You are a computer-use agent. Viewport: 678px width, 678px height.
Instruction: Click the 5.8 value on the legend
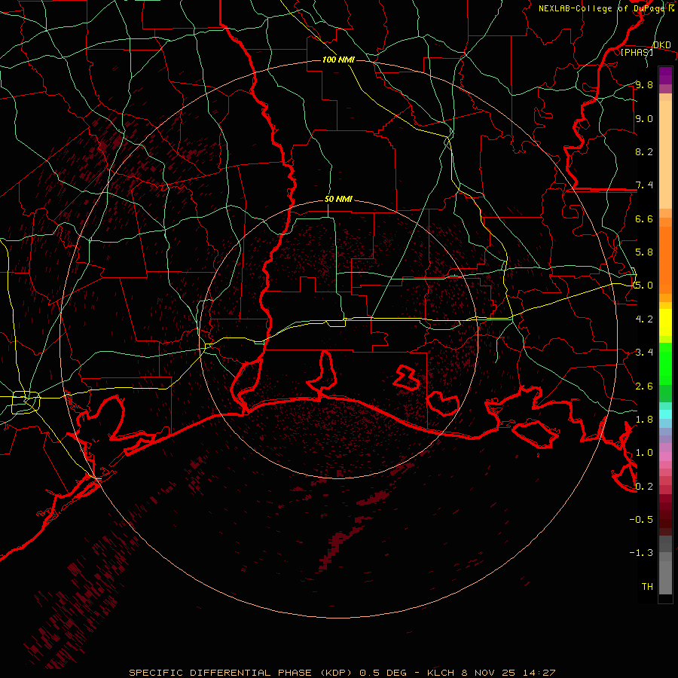pos(644,252)
